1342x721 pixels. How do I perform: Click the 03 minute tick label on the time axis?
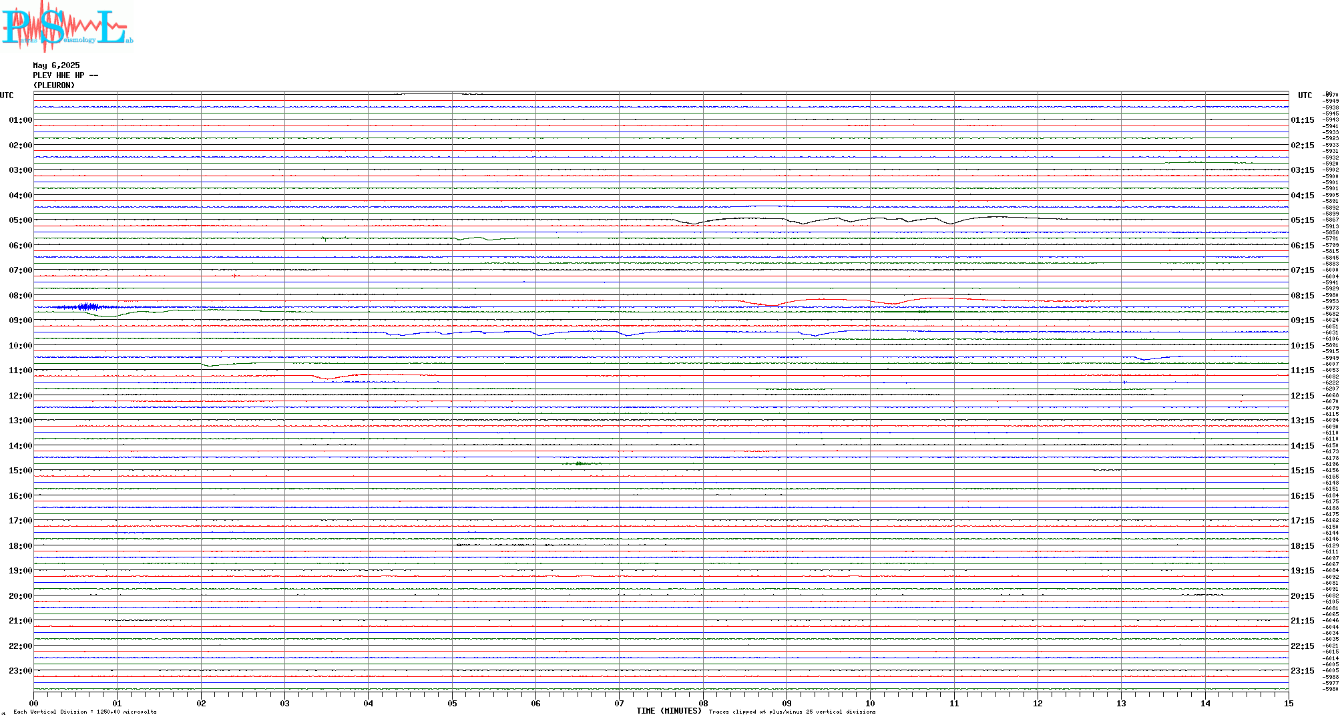(285, 703)
